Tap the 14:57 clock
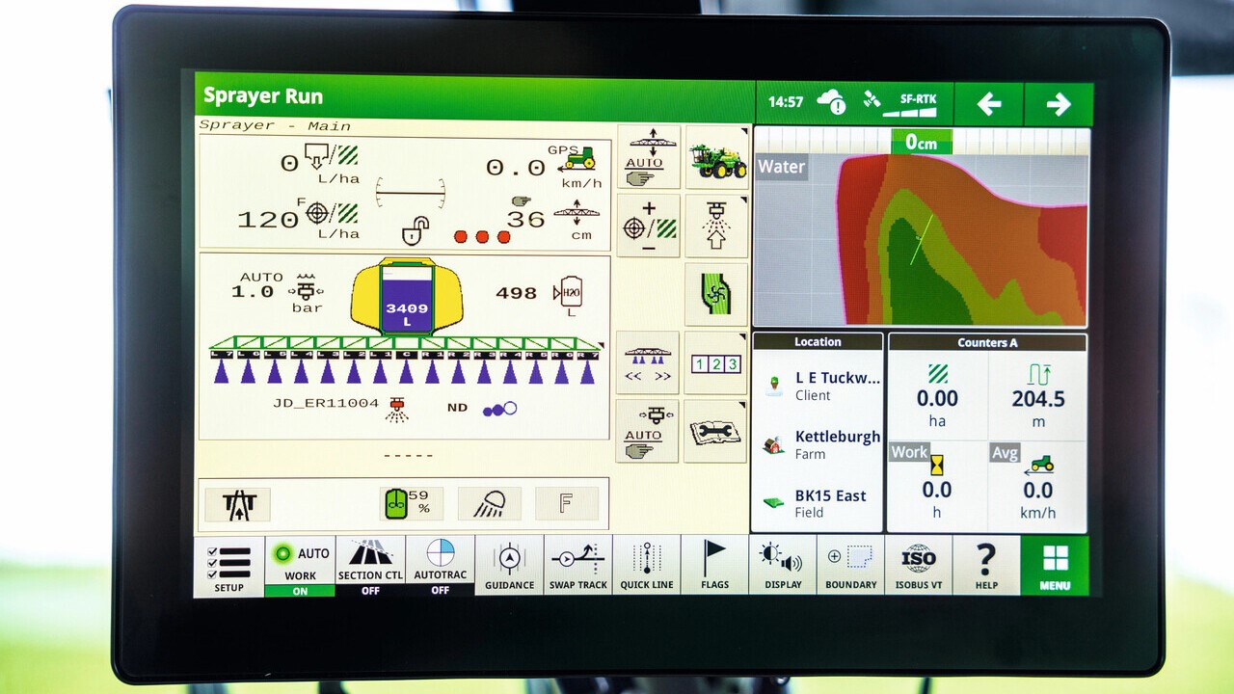 click(786, 102)
